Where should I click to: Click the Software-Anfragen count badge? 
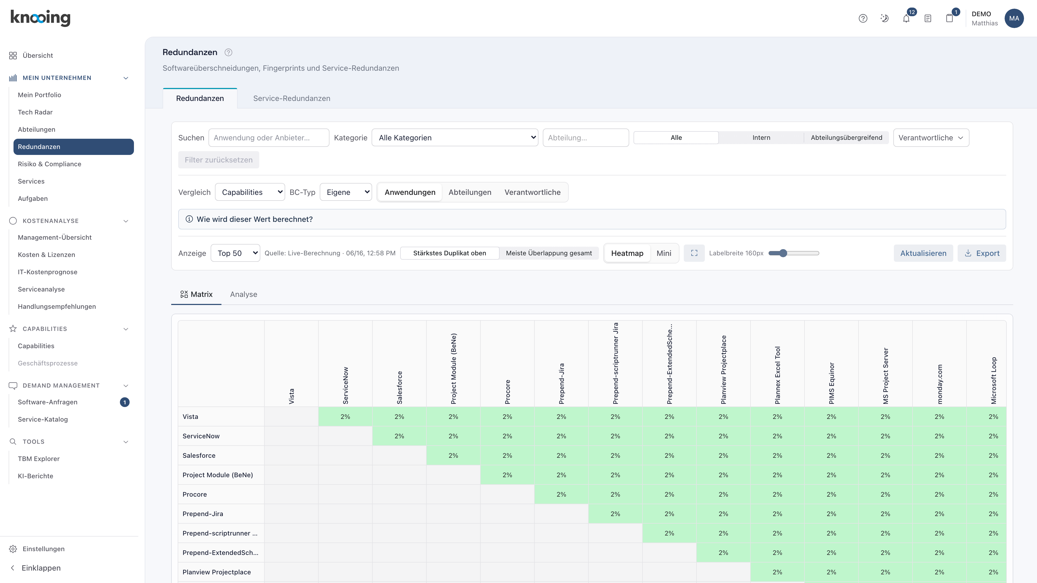point(125,402)
